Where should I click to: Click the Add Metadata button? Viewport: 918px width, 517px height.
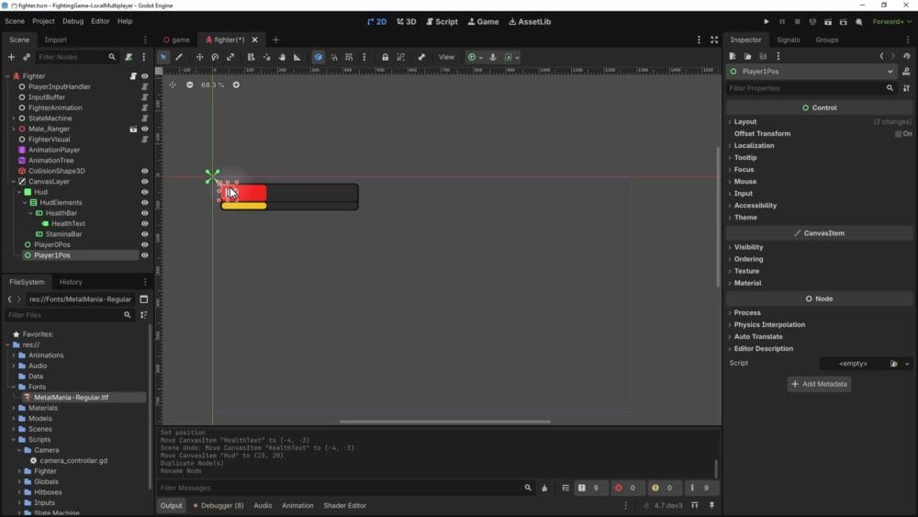[x=819, y=384]
